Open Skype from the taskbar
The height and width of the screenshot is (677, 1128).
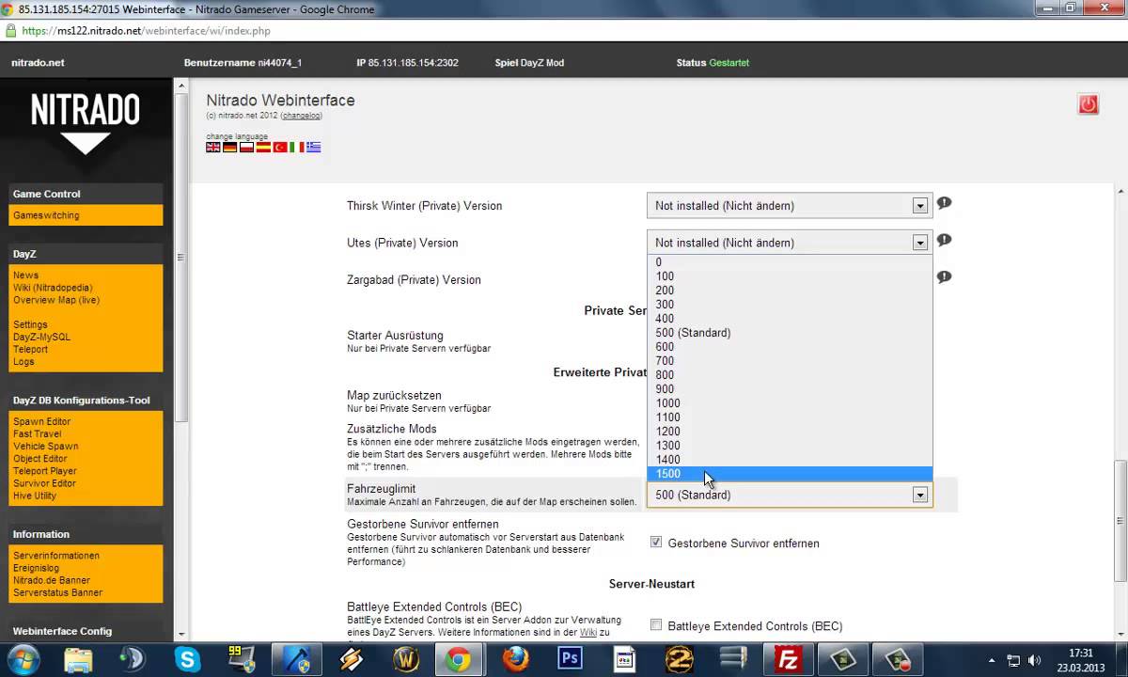[187, 659]
